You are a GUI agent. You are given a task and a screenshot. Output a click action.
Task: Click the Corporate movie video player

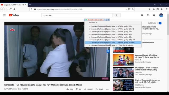[57, 51]
